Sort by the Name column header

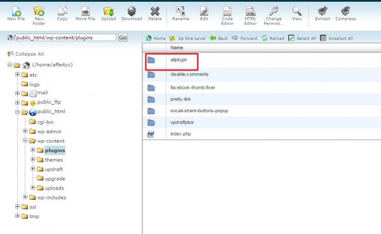pos(177,48)
